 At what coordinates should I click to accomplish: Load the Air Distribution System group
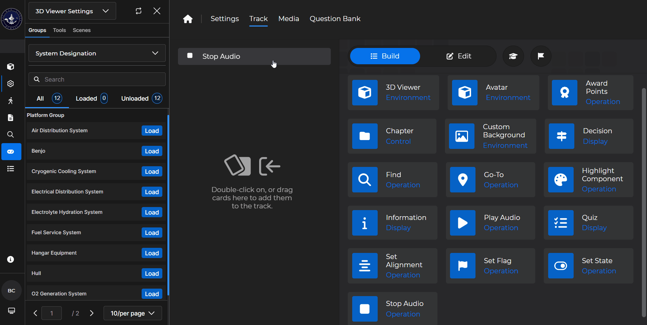(x=152, y=131)
